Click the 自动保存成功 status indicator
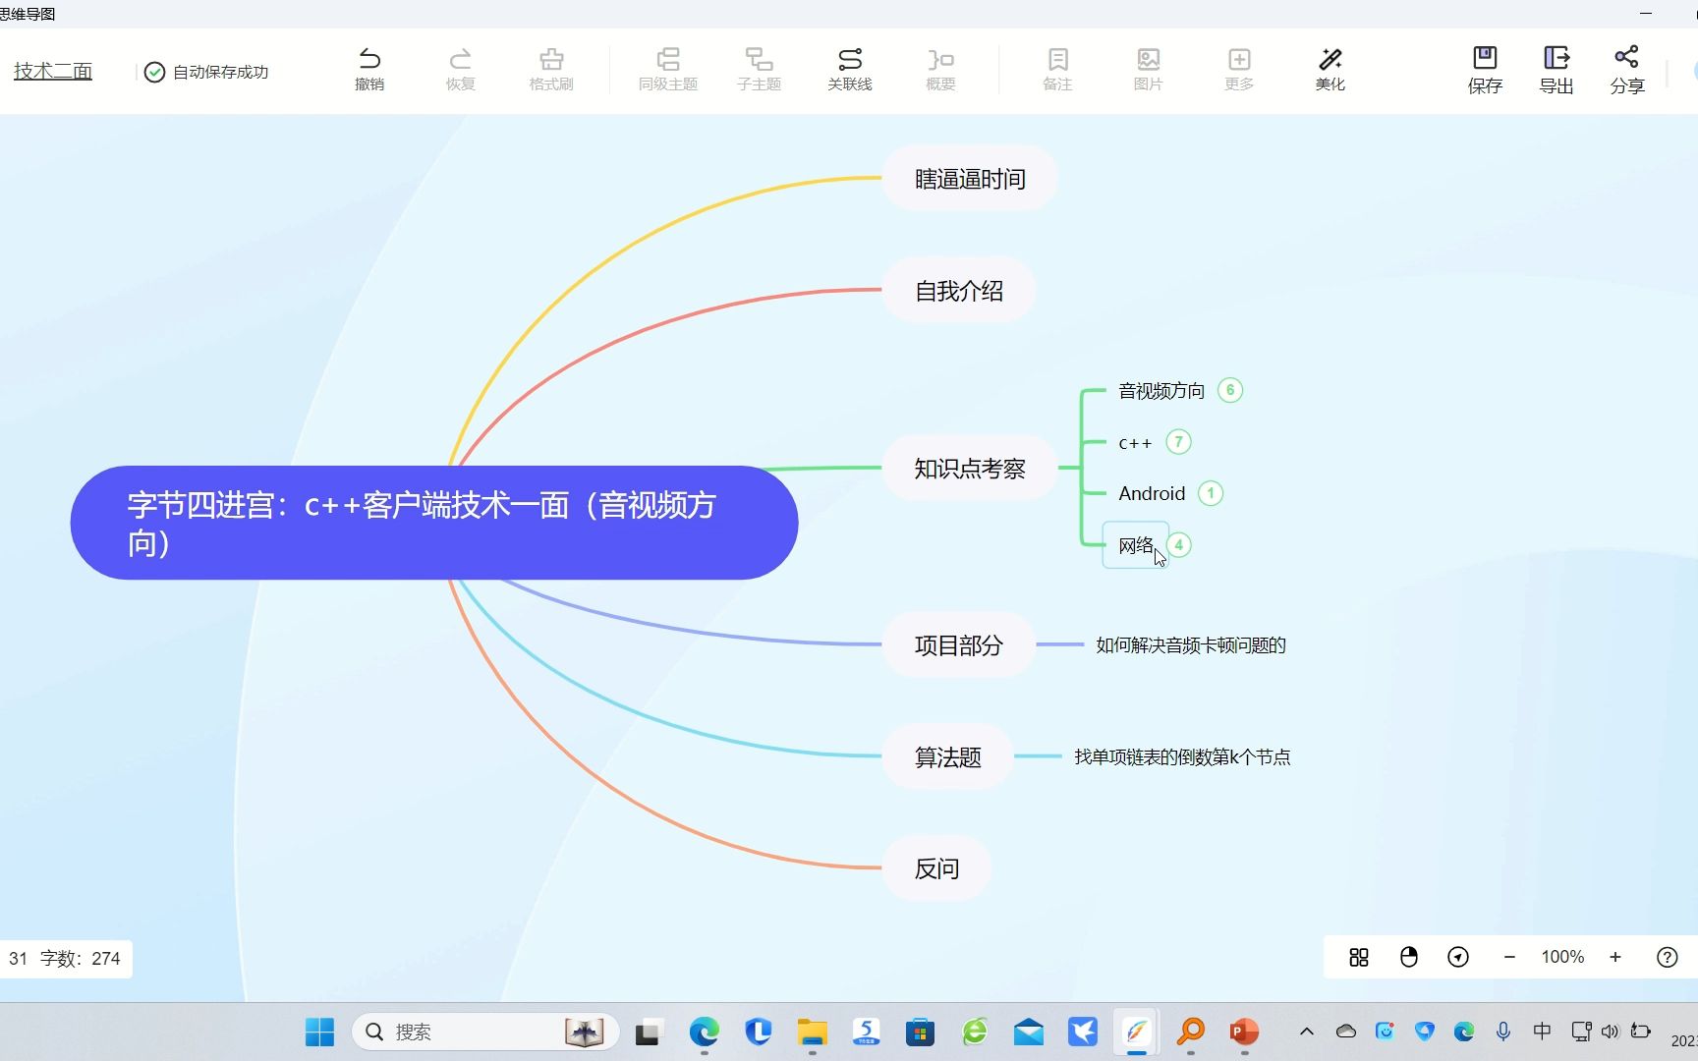The image size is (1698, 1061). 206,72
